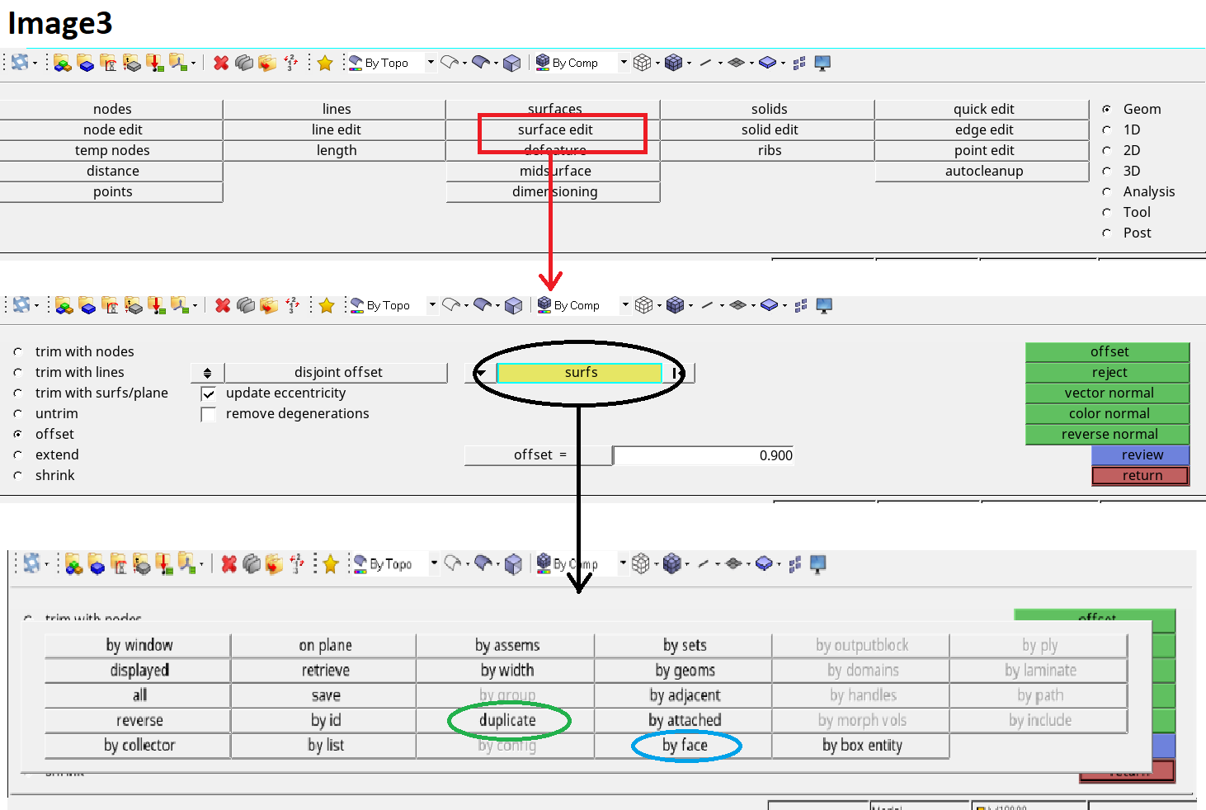Click the yellow surfs entity selector
This screenshot has width=1206, height=810.
[x=579, y=372]
